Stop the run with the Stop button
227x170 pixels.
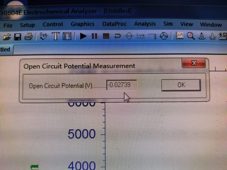coord(106,36)
